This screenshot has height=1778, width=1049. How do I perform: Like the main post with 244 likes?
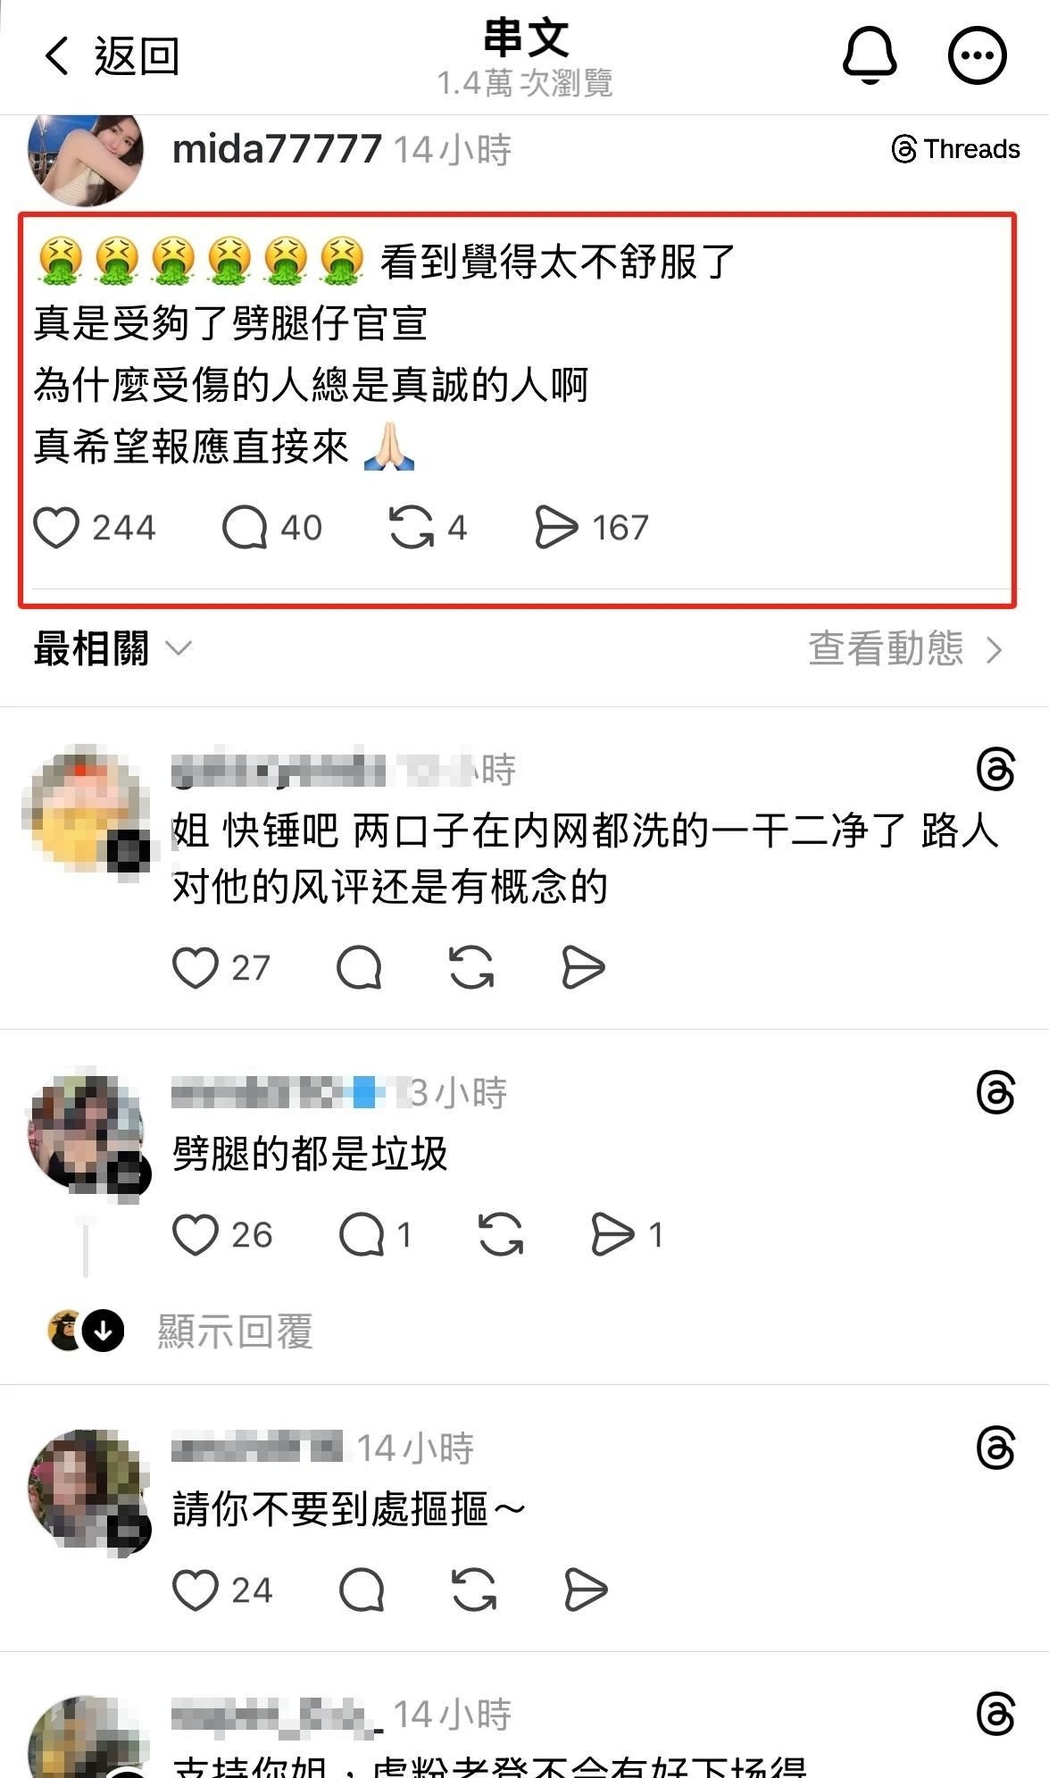[x=56, y=527]
